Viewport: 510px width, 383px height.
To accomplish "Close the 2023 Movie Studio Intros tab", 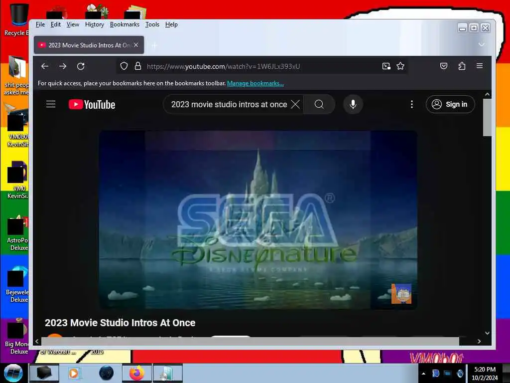I will pyautogui.click(x=136, y=44).
